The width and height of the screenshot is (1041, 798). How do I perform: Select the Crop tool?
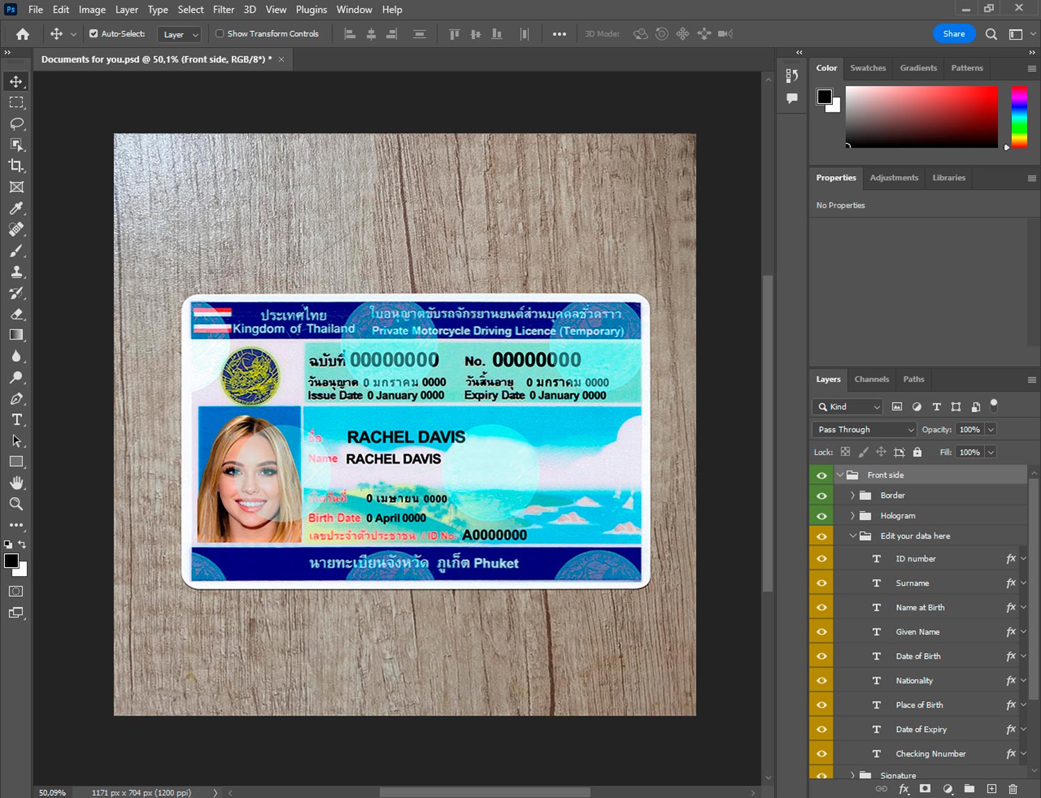coord(17,166)
